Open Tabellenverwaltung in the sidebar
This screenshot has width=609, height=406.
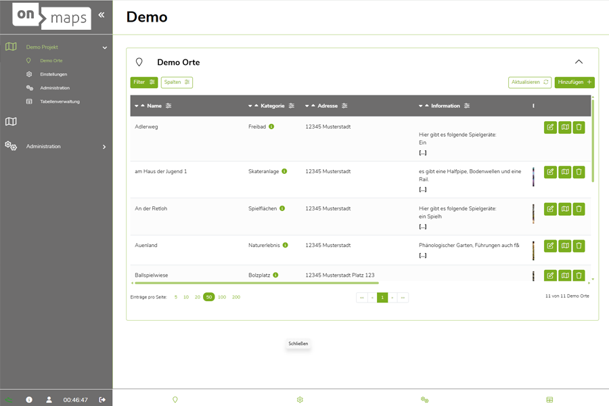[60, 101]
